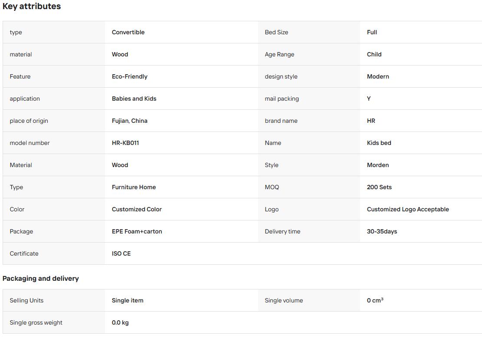The width and height of the screenshot is (482, 345).
Task: Click the brand name value HR
Action: pos(371,121)
